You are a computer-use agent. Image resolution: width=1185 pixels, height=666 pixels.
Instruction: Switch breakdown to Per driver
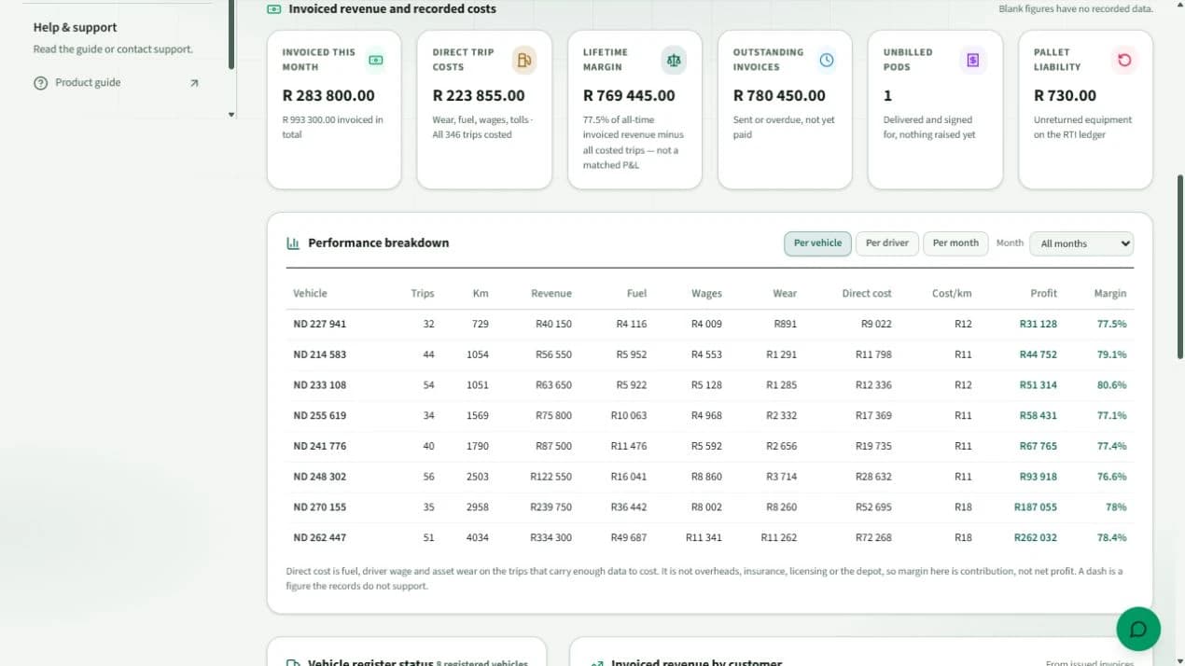(886, 243)
